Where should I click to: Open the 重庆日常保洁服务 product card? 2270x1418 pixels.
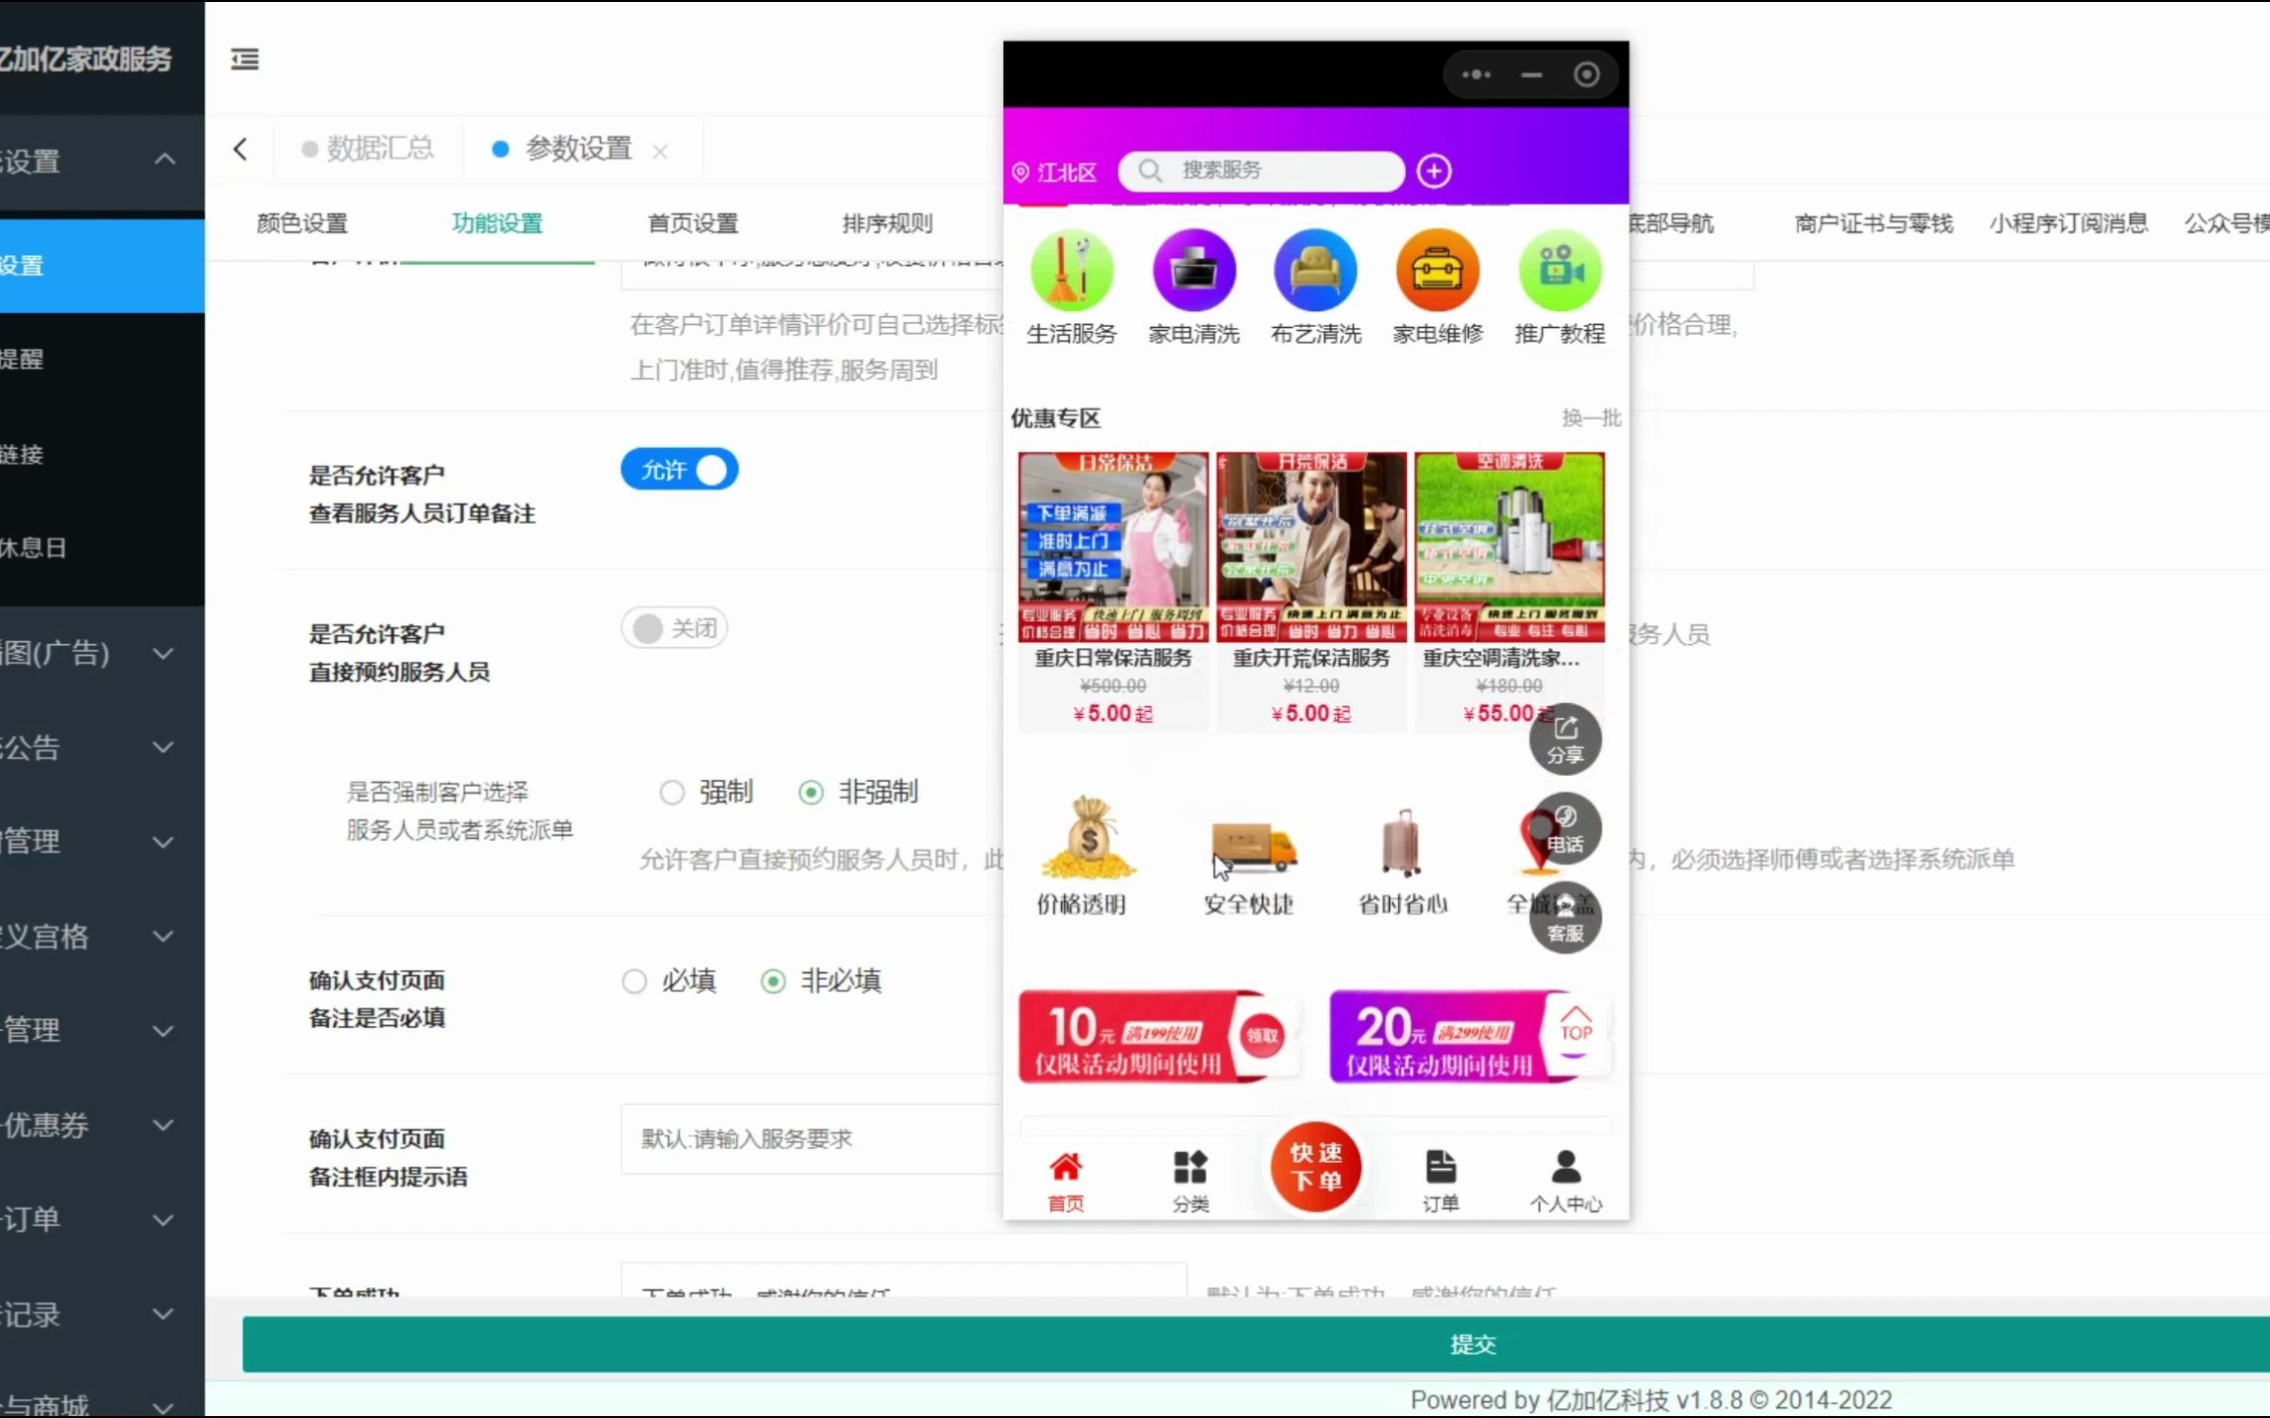(1113, 591)
